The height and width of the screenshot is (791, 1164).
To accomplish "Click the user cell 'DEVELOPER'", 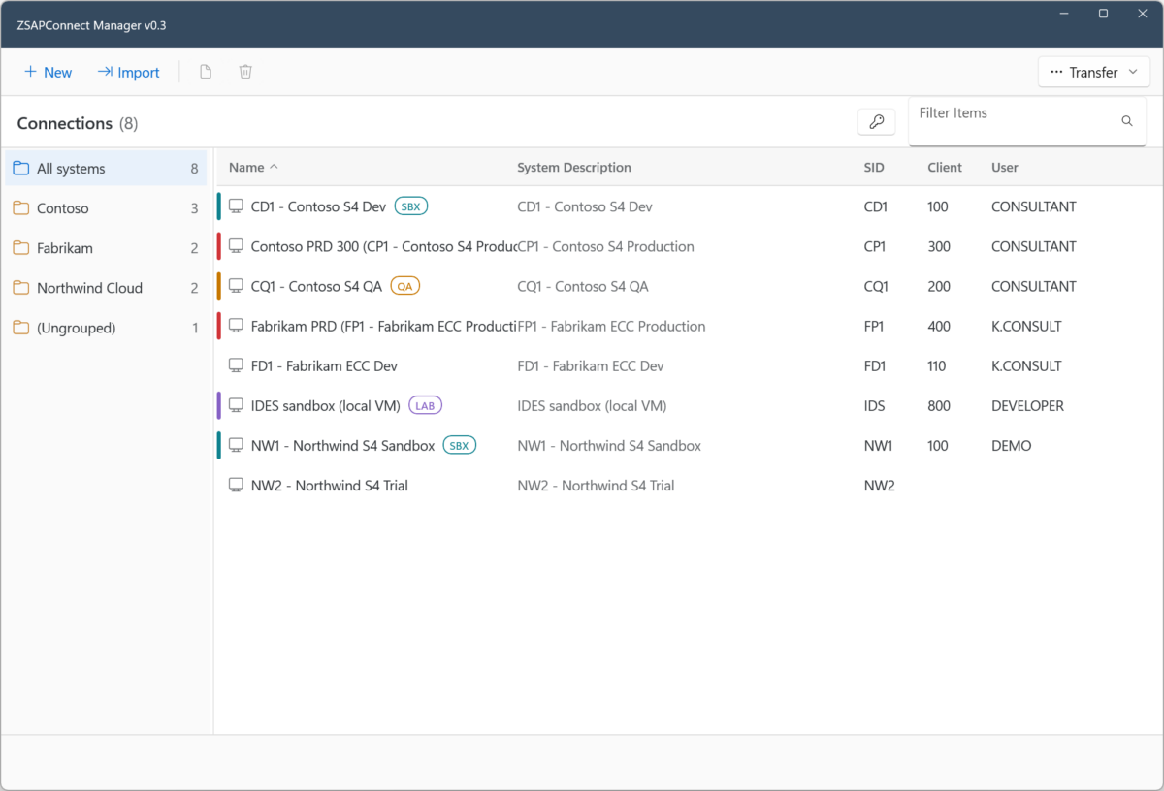I will coord(1027,406).
